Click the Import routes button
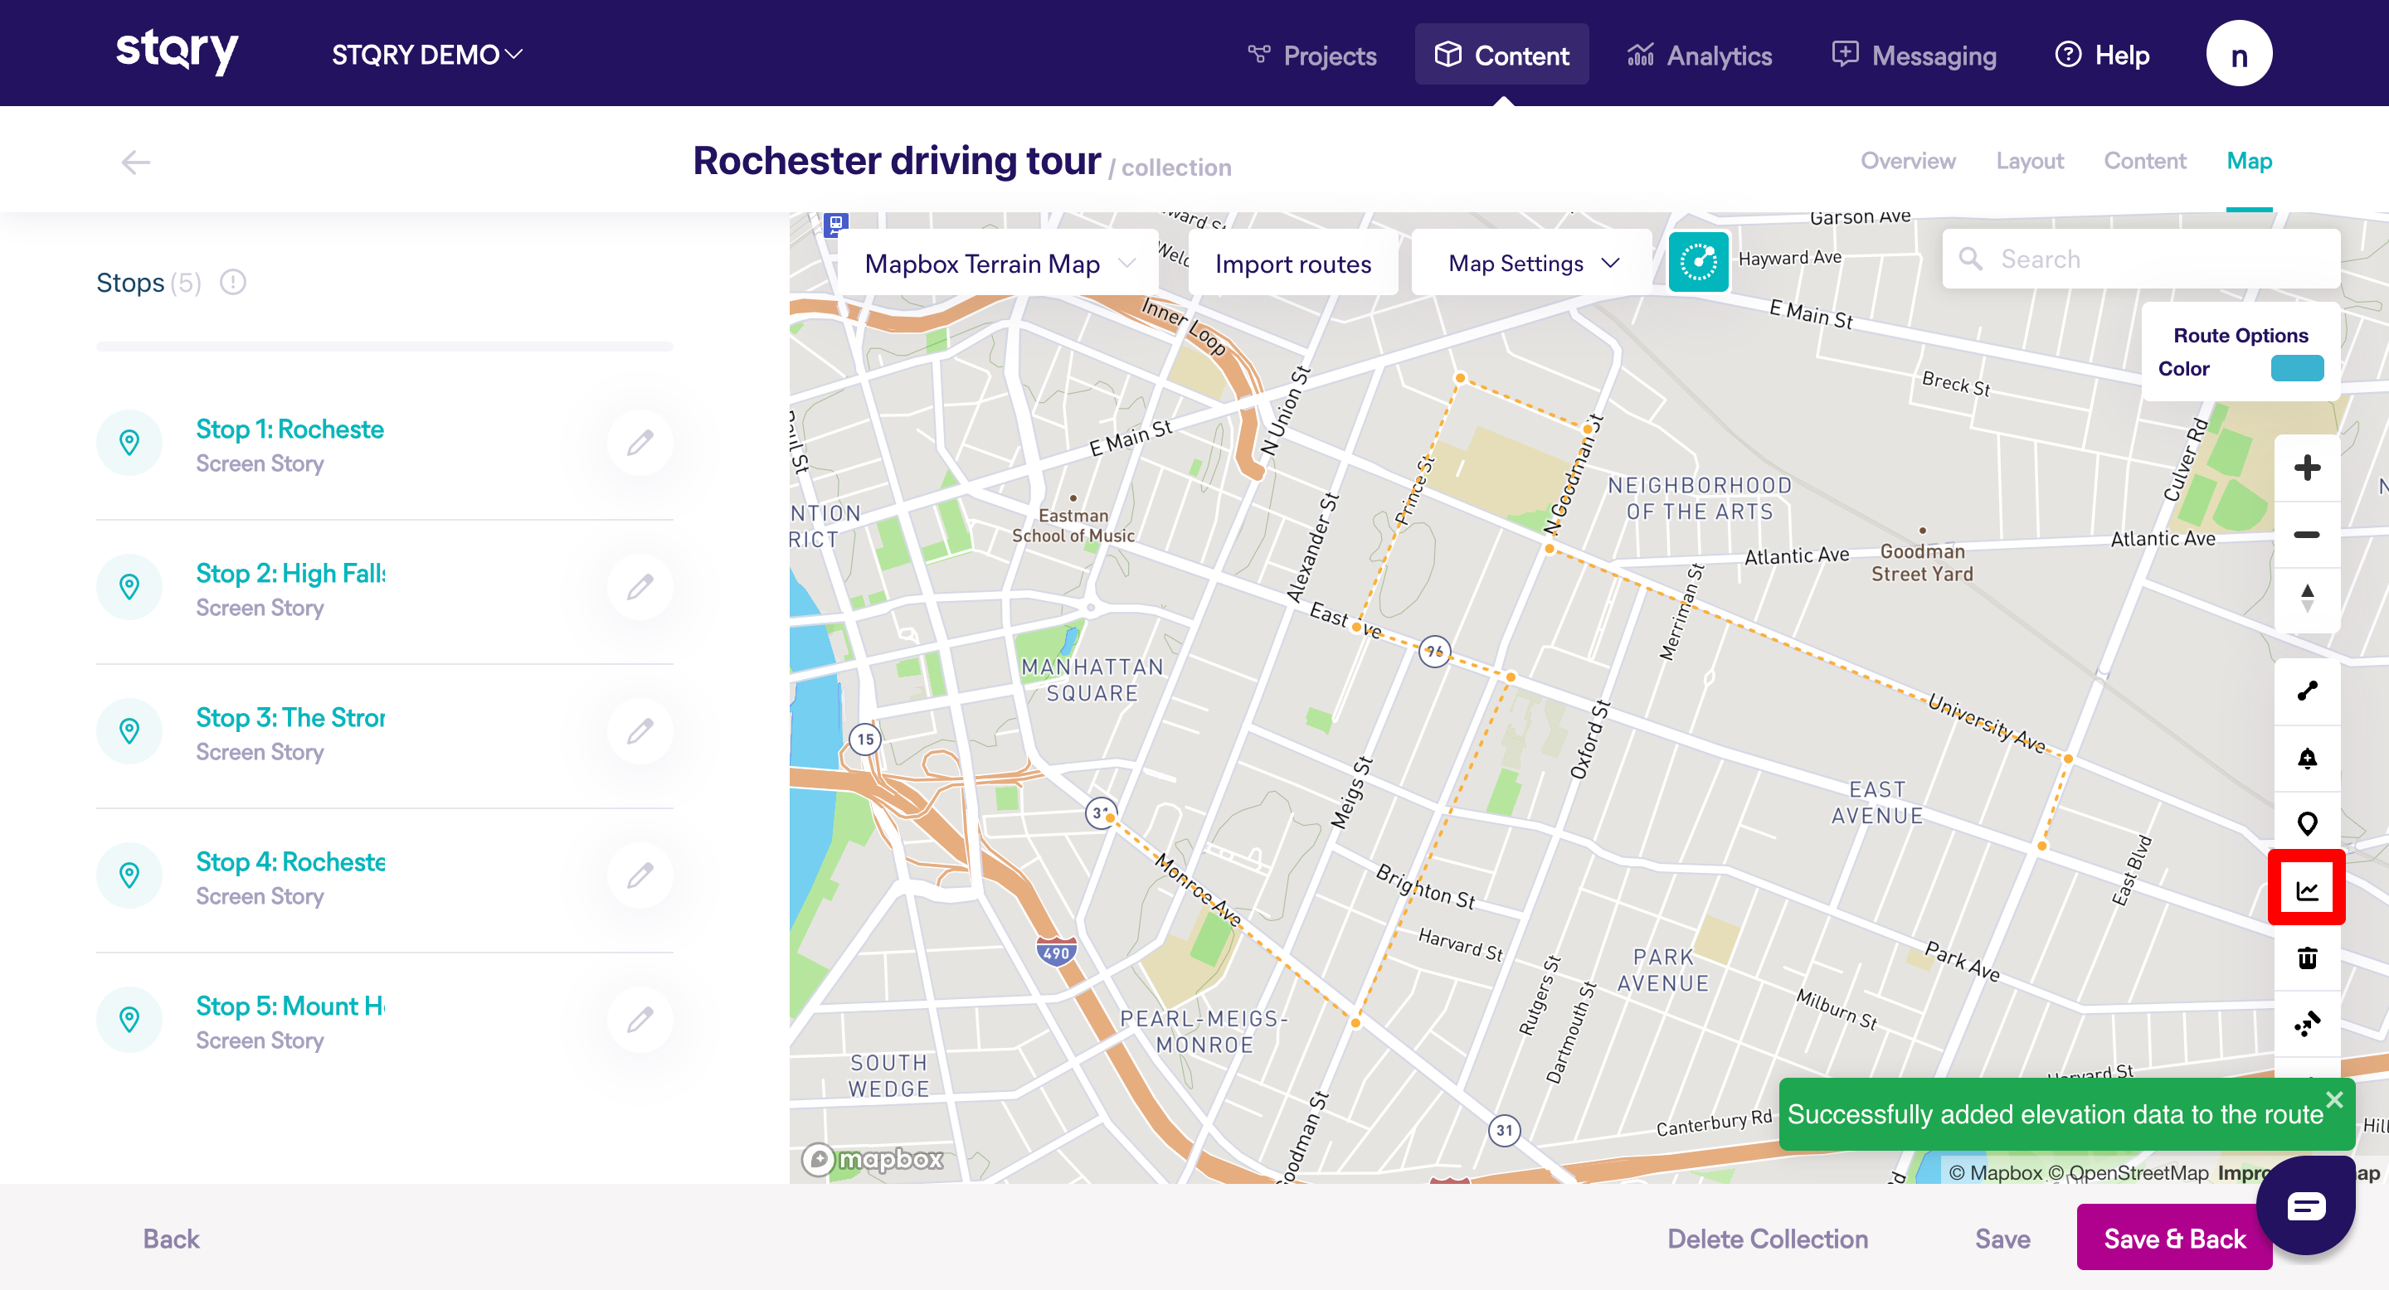 pyautogui.click(x=1292, y=264)
